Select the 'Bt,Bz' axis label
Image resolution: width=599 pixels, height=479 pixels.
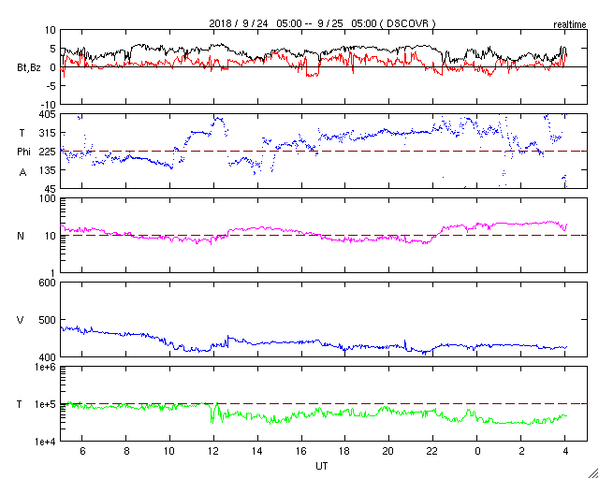[29, 68]
